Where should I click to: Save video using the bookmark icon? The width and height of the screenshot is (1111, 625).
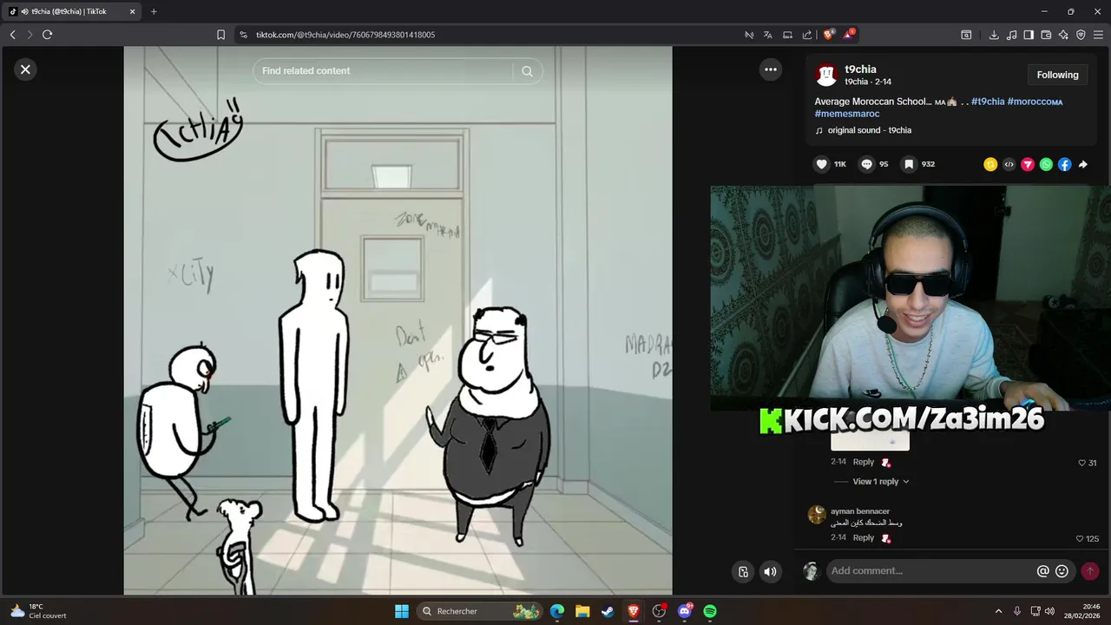[909, 164]
